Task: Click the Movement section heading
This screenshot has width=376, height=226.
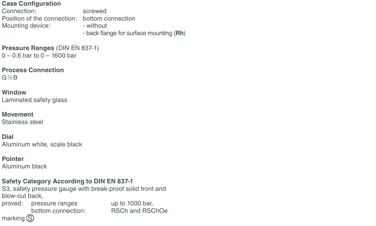Action: [17, 114]
